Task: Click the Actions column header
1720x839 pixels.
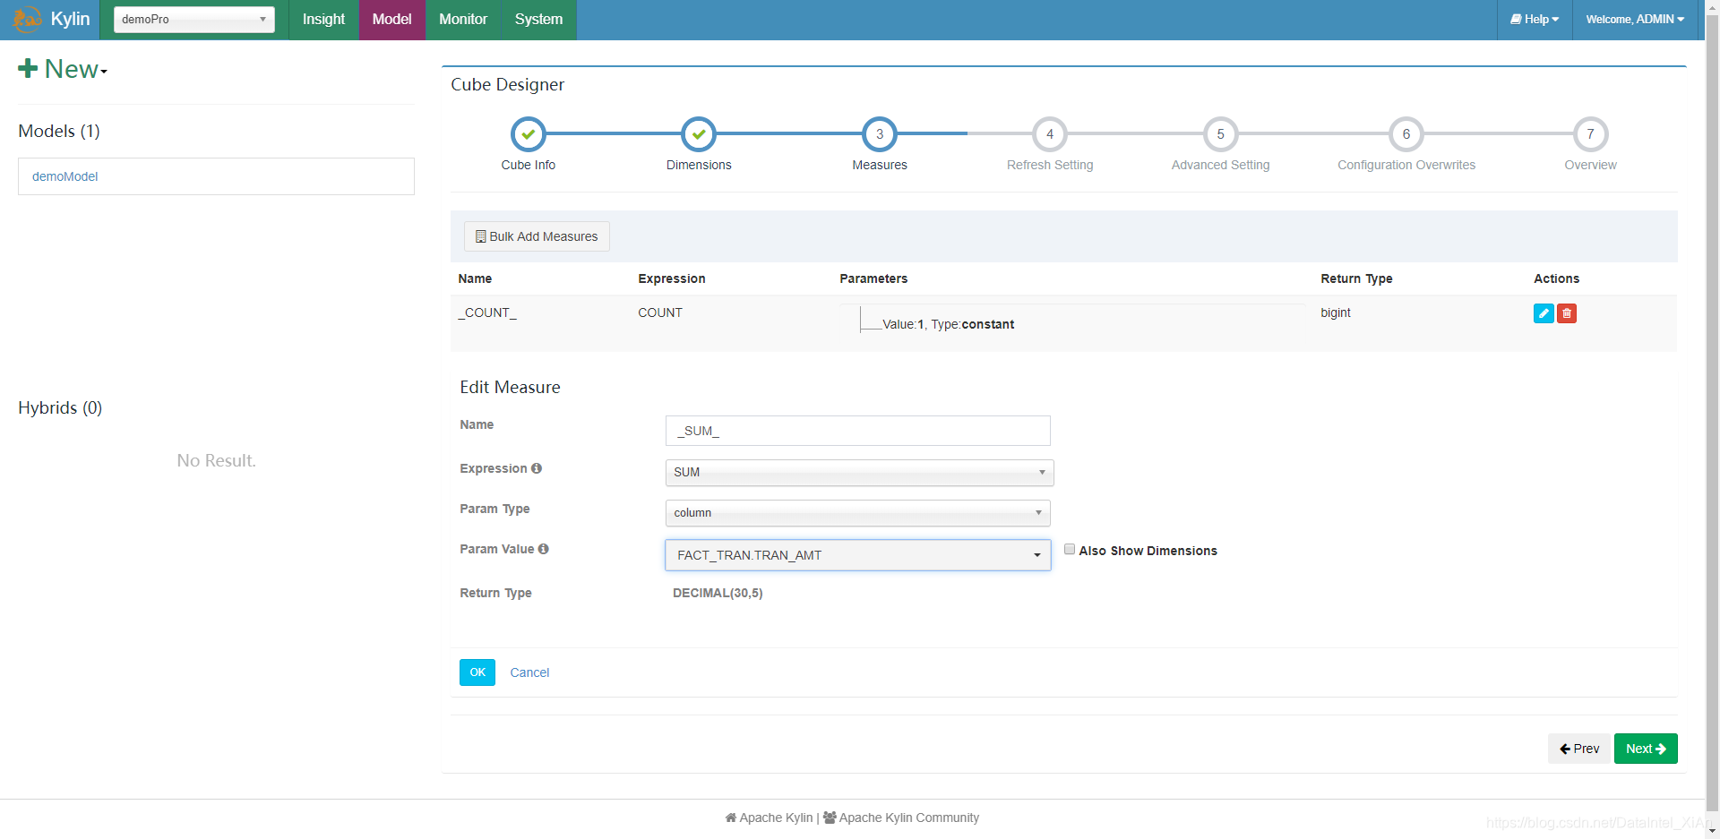Action: coord(1556,278)
